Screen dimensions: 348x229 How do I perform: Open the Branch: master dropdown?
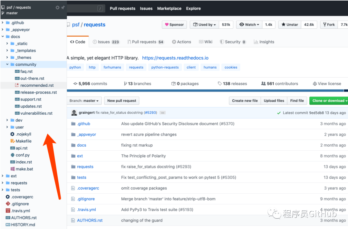84,100
